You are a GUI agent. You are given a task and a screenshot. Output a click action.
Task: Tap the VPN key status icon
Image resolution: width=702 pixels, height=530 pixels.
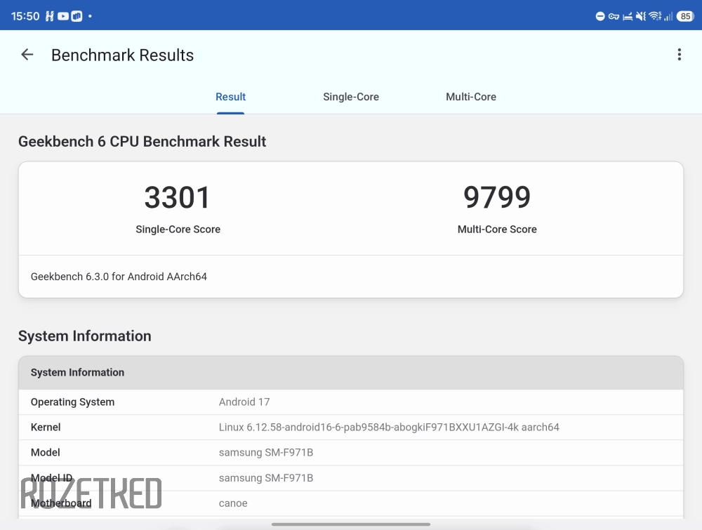tap(614, 17)
